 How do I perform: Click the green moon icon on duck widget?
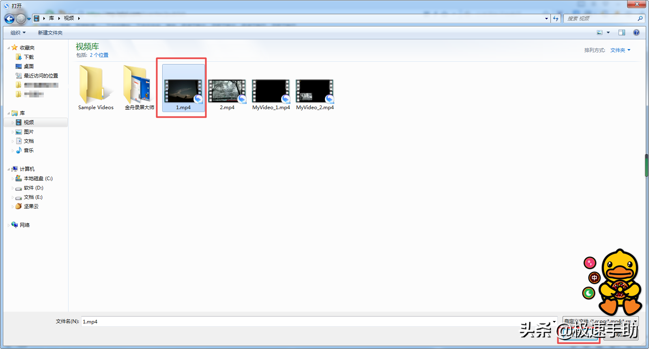coord(589,293)
